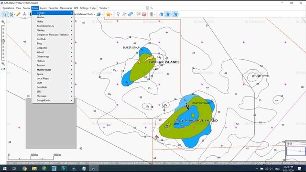Viewport: 306px width, 172px height.
Task: Expand the GPS receiver dropdown arrow
Action: (155, 14)
